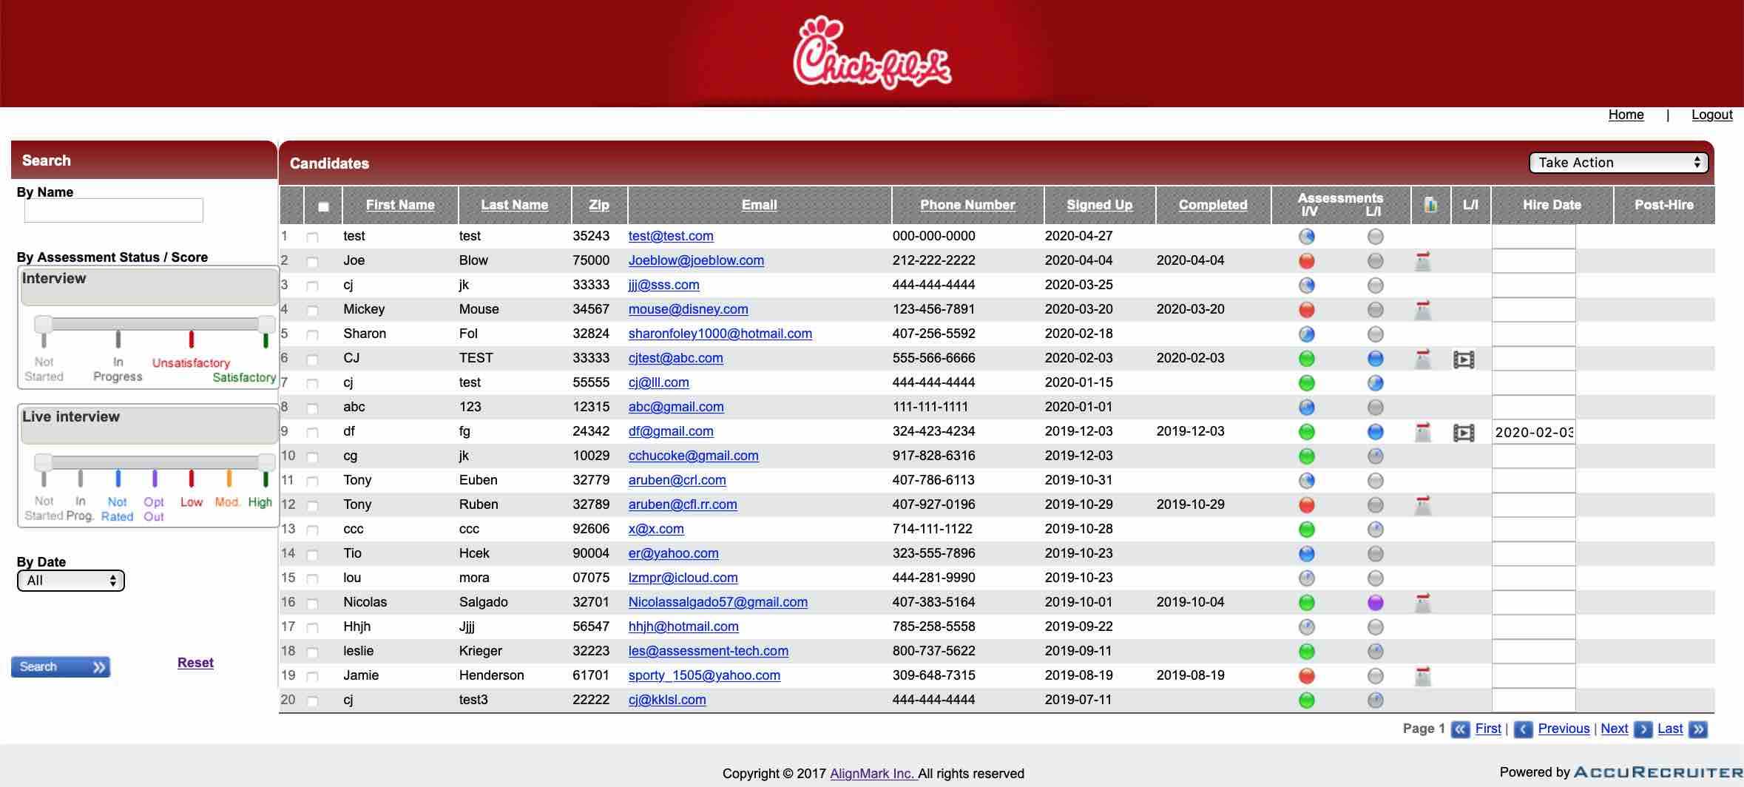Screen dimensions: 1744x787
Task: Click the Reset link
Action: pos(195,663)
